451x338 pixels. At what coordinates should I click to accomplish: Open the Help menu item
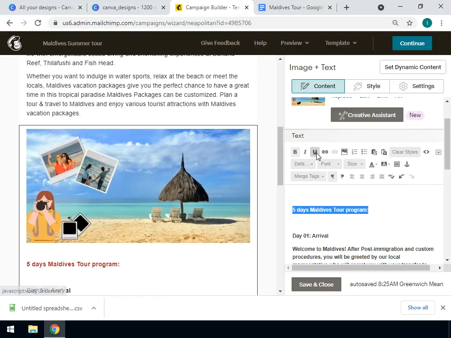(260, 43)
